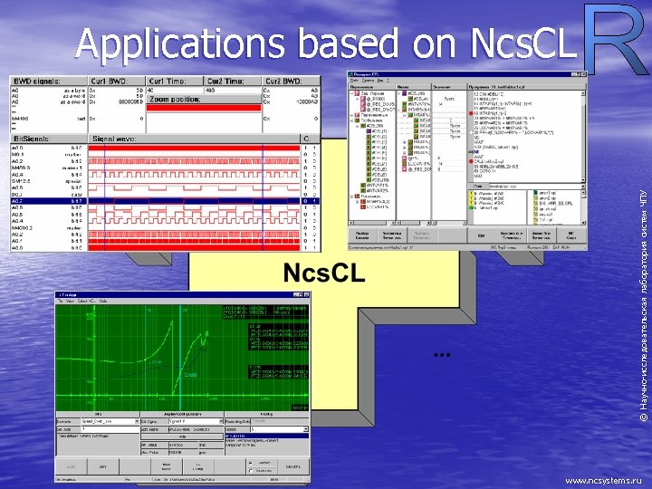Image resolution: width=652 pixels, height=489 pixels.
Task: Click the Cur1 Time value field showing 40
Action: [175, 91]
